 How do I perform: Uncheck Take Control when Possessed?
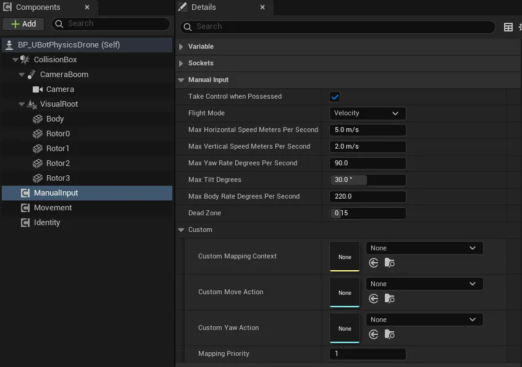point(335,97)
